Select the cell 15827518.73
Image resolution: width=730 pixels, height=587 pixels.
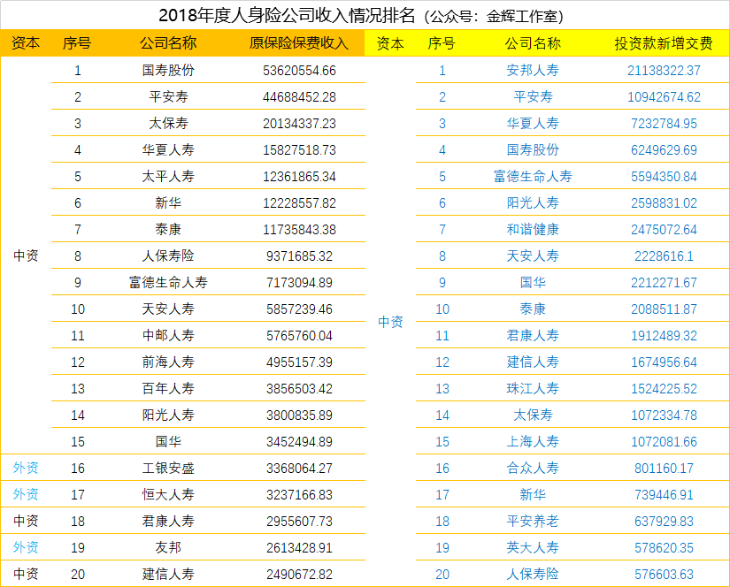(299, 149)
